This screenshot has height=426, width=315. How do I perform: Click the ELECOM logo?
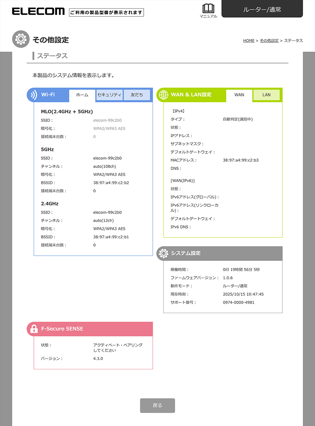(x=38, y=11)
